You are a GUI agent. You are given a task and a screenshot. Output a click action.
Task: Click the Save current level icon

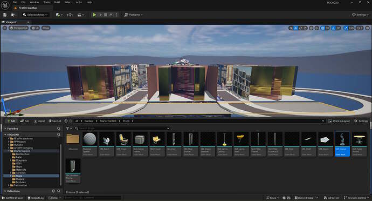pyautogui.click(x=5, y=15)
